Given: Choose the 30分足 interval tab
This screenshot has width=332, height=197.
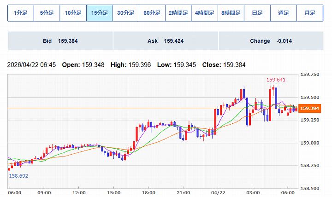Looking at the screenshot, I should [125, 13].
